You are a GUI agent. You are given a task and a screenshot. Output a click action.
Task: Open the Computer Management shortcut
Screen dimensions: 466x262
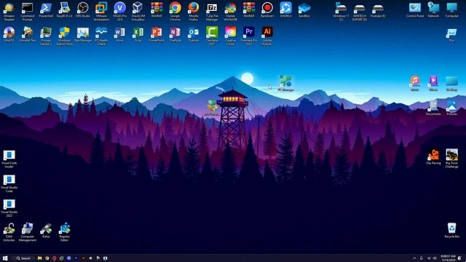[x=28, y=232]
